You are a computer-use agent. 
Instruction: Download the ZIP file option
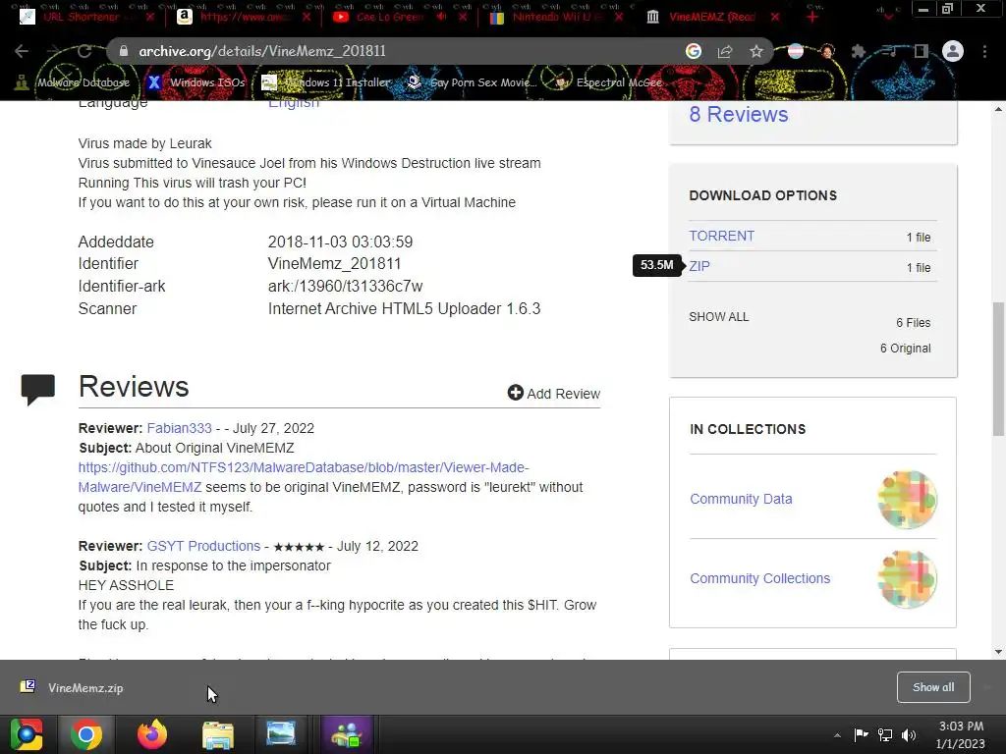[x=699, y=266]
